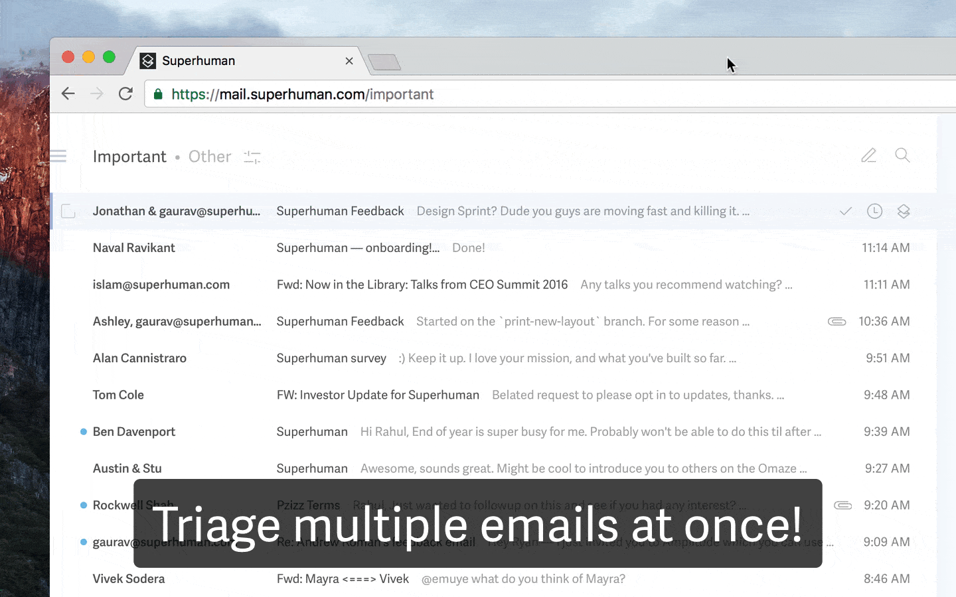Click unread dot beside gaurav@superhuman
The height and width of the screenshot is (597, 956).
pos(84,542)
